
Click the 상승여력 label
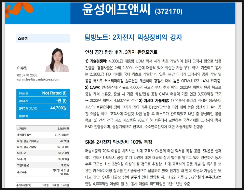[23, 116]
